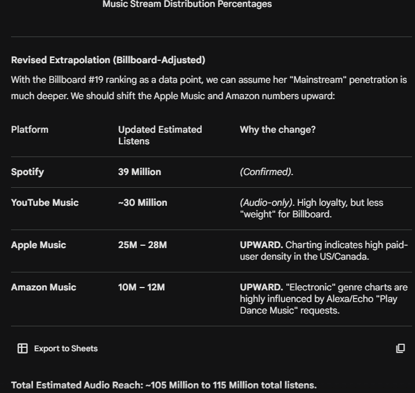Click the Alexa/Echo explanation cell
Screen dimensions: 415x393
pos(323,299)
